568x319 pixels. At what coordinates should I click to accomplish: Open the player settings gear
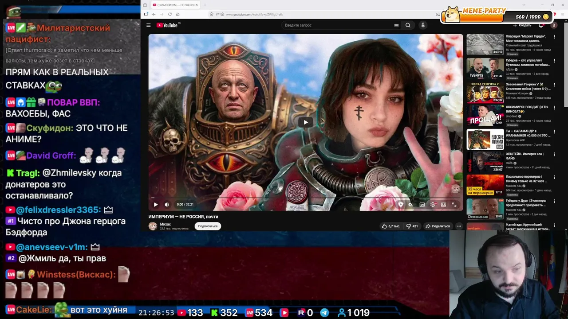click(433, 204)
